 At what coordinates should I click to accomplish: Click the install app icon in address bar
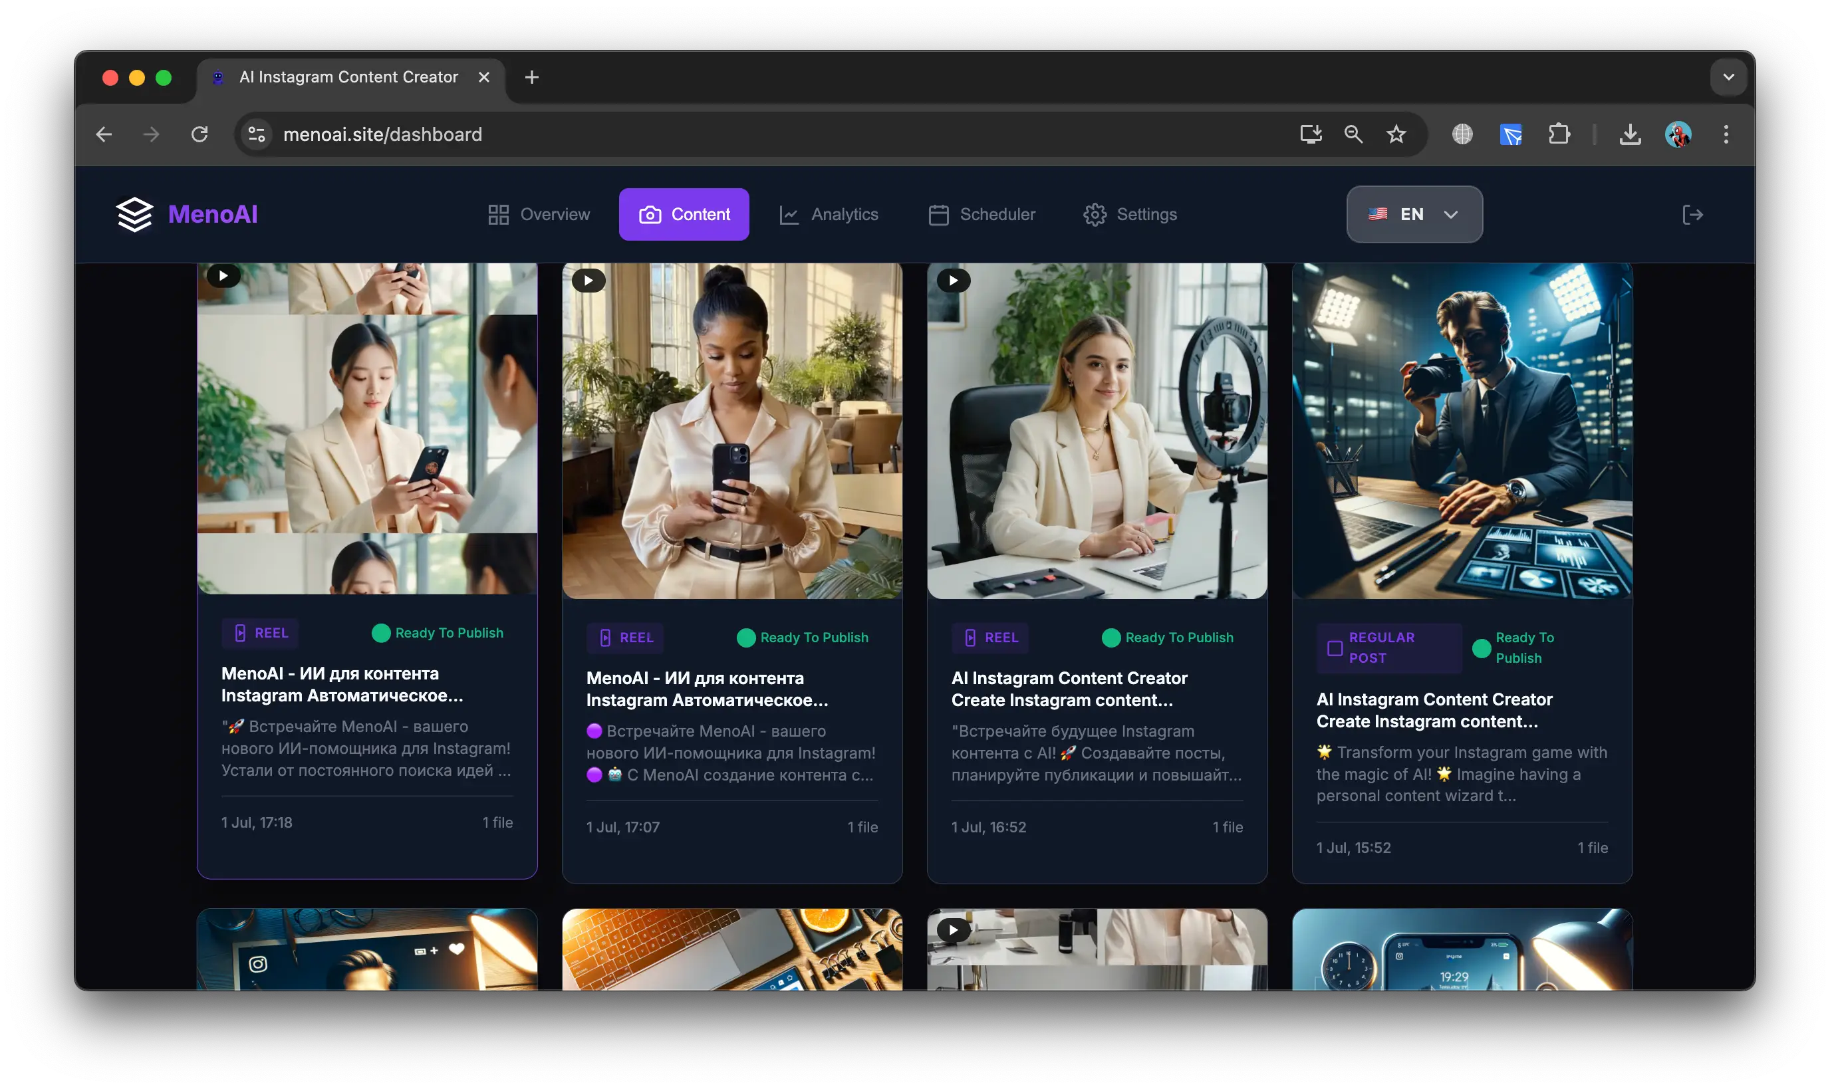click(x=1311, y=134)
